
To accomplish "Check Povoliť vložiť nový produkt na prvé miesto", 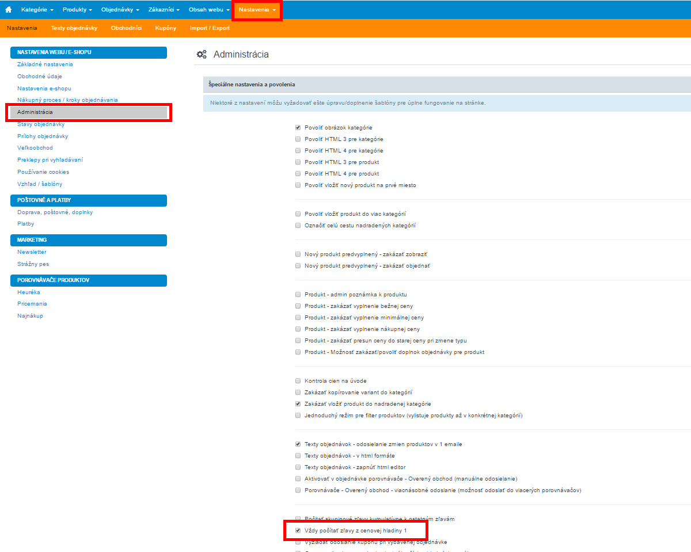I will coord(298,185).
